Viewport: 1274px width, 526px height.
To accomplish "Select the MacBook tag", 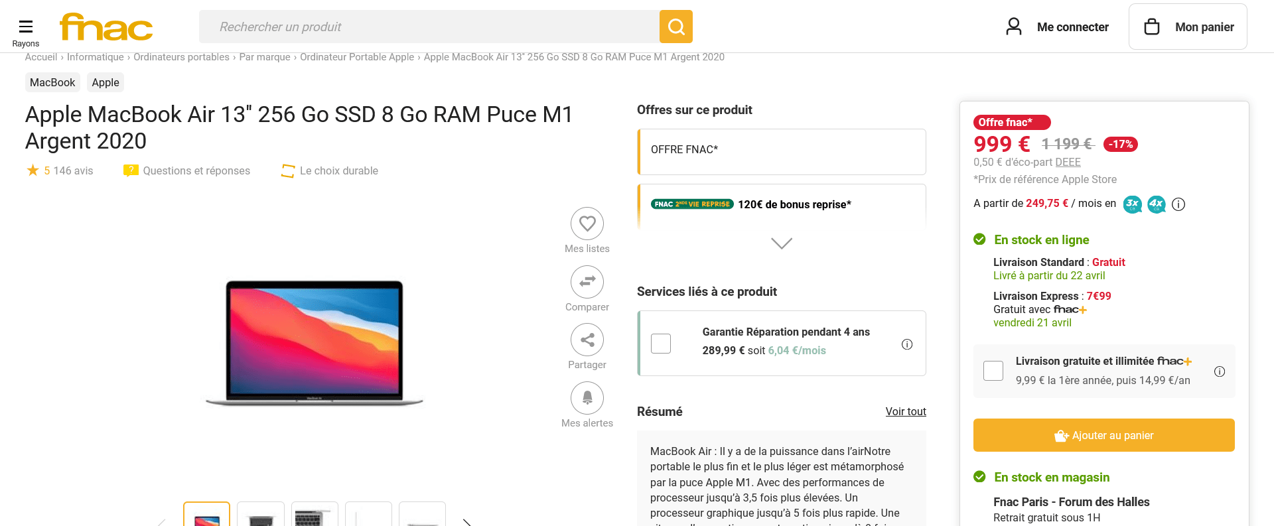I will [52, 82].
